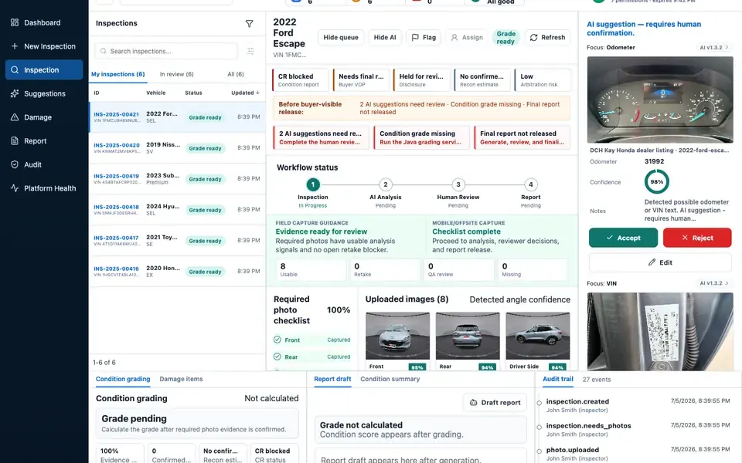Click the VIN sticker photo
Screen dimensions: 742x463
(x=660, y=331)
